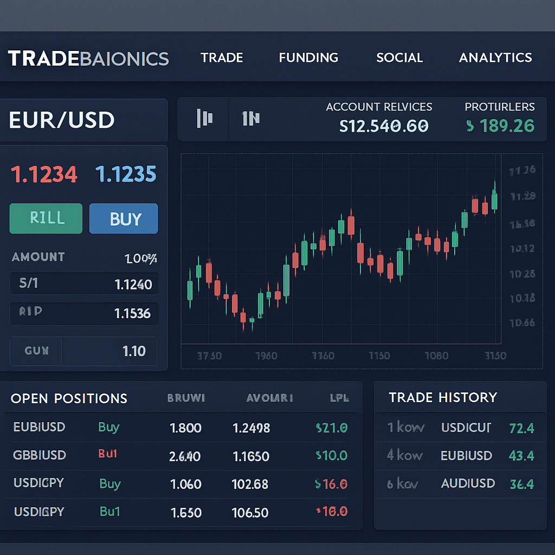Click the candlestick chart type icon
Viewport: 555px width, 555px height.
pos(205,118)
